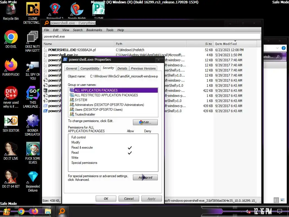This screenshot has height=217, width=289.
Task: Open the Search menu in Everything
Action: (78, 30)
